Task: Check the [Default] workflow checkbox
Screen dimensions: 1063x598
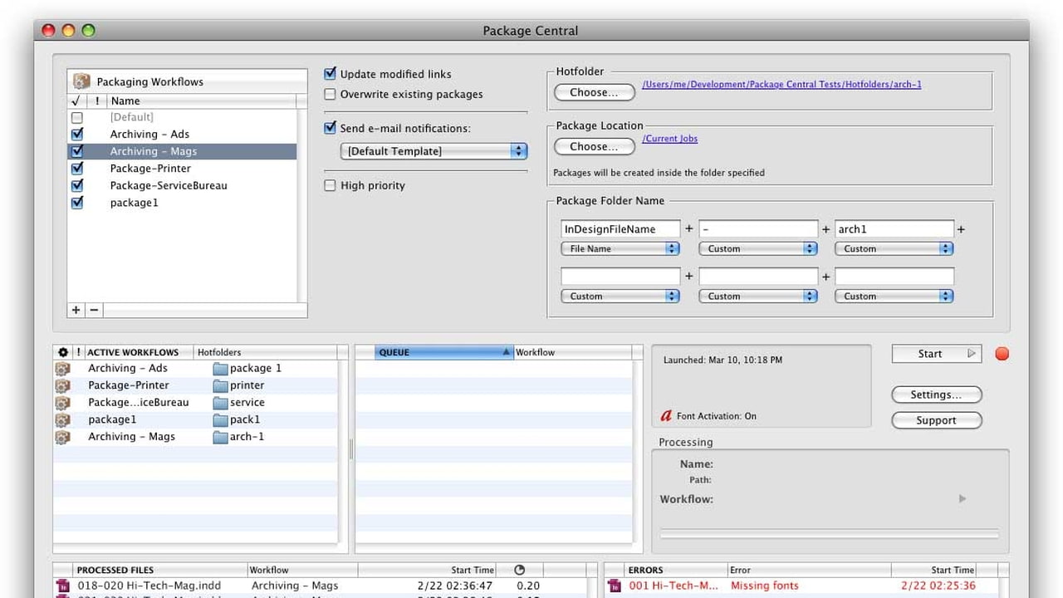Action: tap(77, 118)
